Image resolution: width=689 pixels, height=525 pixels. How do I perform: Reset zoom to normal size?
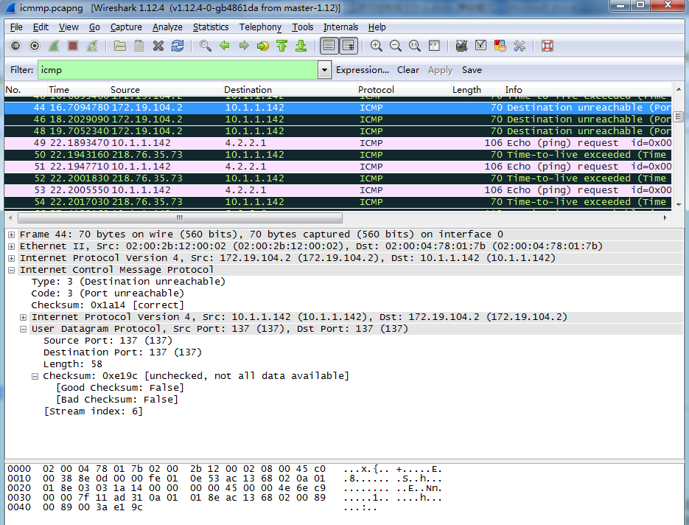tap(414, 46)
